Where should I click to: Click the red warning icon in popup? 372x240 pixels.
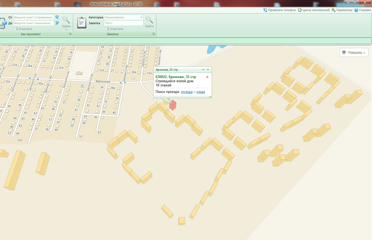[x=207, y=77]
